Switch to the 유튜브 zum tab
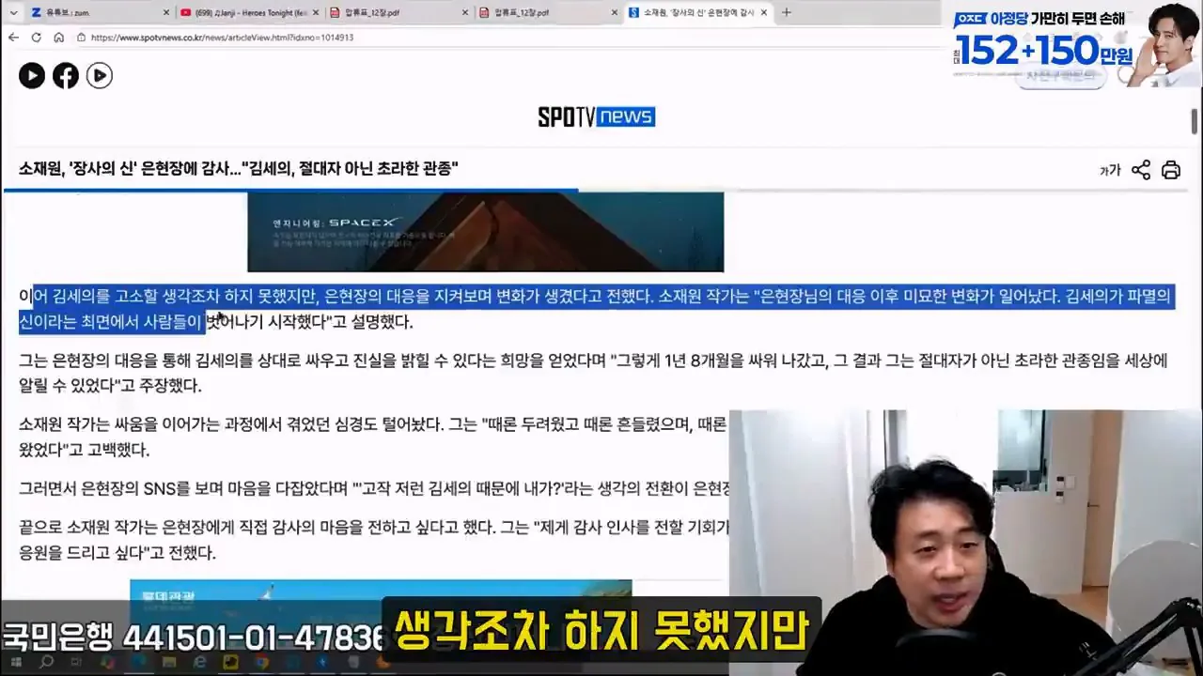1203x676 pixels. coord(99,12)
